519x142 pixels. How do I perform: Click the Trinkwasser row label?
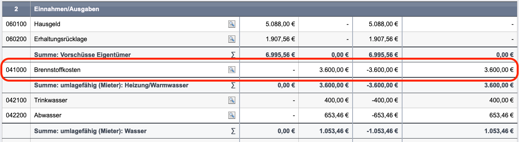coord(51,100)
